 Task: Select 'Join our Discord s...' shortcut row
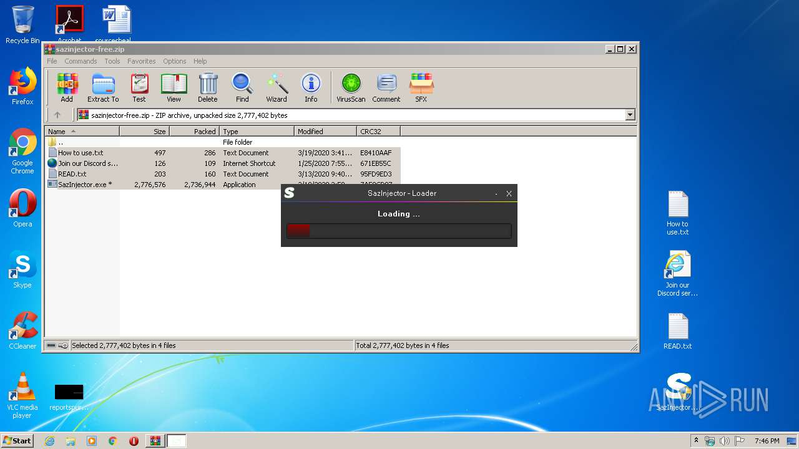coord(223,163)
